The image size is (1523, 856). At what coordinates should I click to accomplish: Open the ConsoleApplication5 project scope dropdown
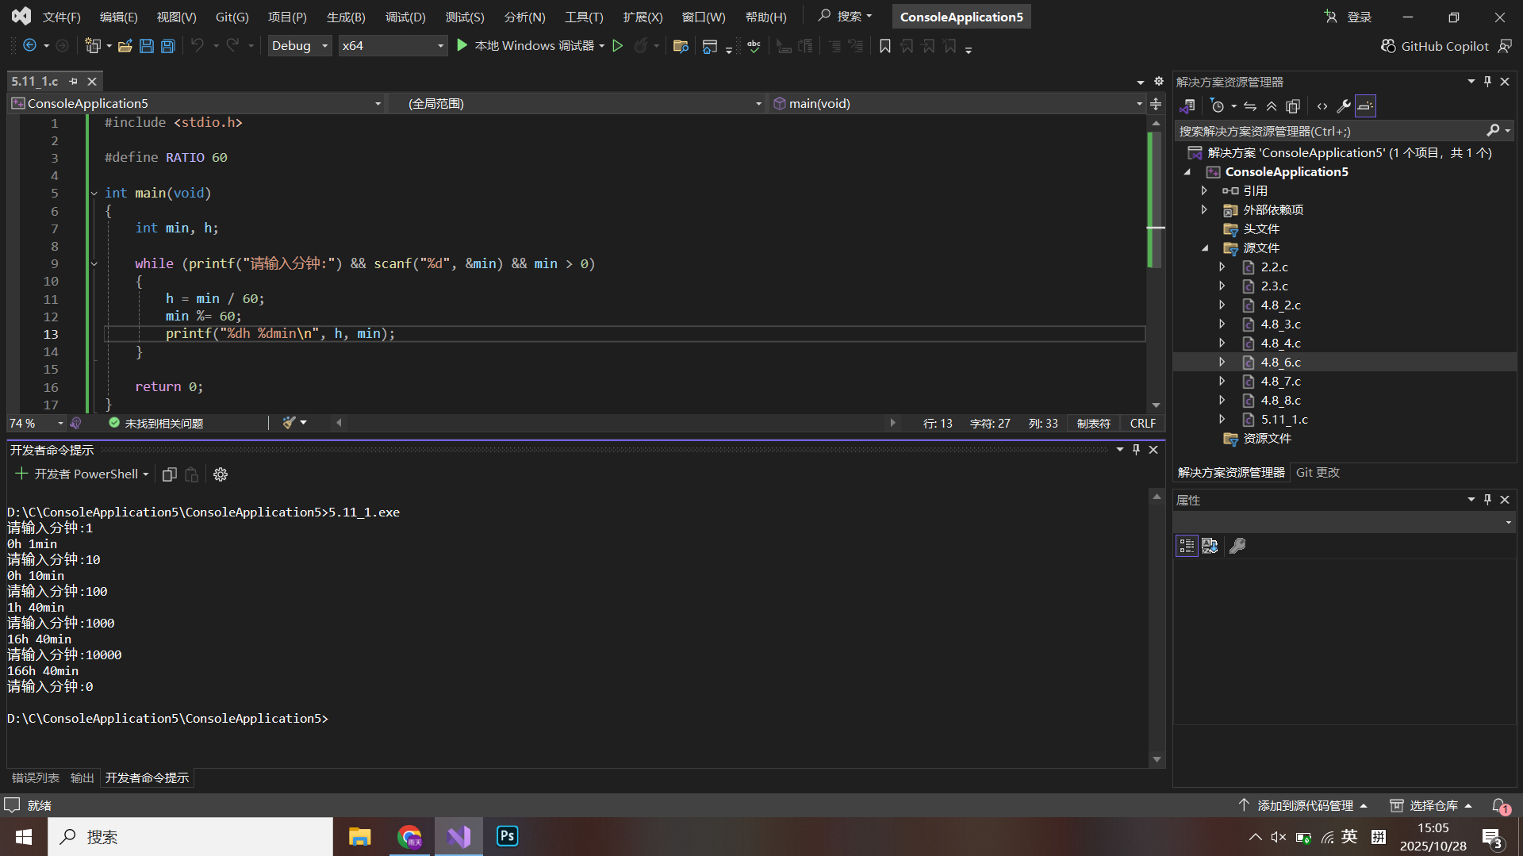[197, 104]
